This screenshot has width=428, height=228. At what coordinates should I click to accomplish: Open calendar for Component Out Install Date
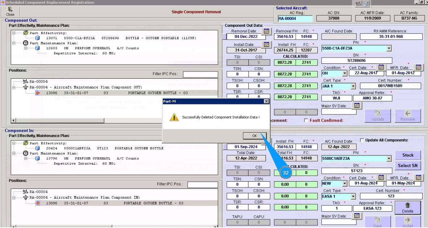267,45
